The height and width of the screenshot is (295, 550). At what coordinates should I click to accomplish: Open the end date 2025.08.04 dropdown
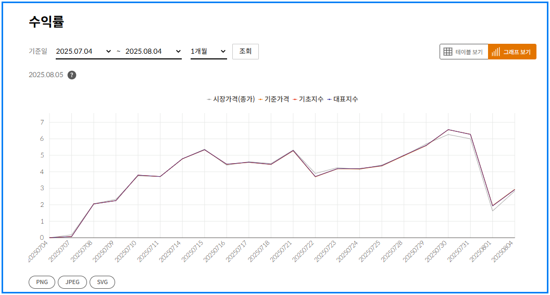tap(153, 51)
